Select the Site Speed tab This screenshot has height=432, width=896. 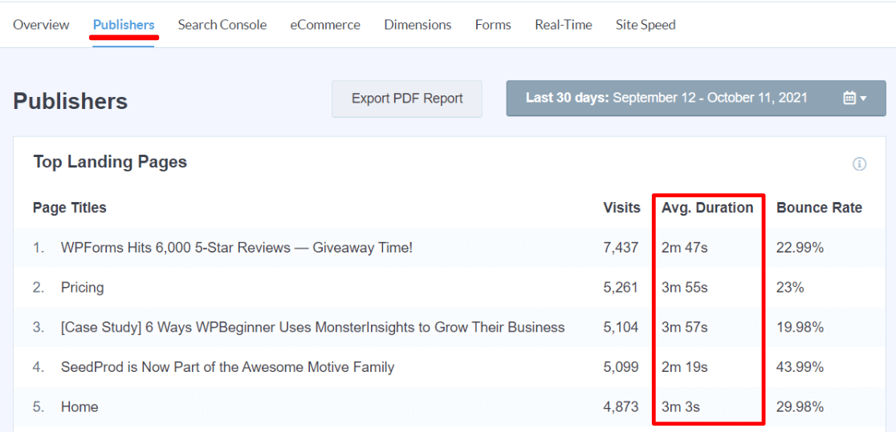coord(646,25)
